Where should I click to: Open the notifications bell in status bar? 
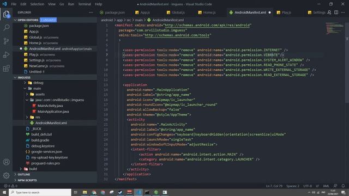pos(343,186)
